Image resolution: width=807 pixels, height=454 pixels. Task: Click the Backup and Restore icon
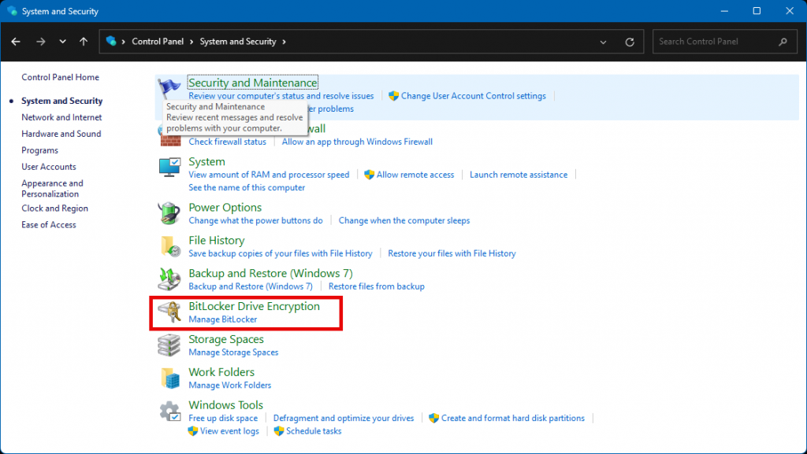tap(170, 279)
